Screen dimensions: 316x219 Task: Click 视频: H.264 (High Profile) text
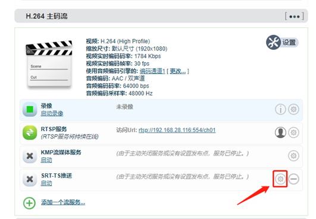point(118,42)
